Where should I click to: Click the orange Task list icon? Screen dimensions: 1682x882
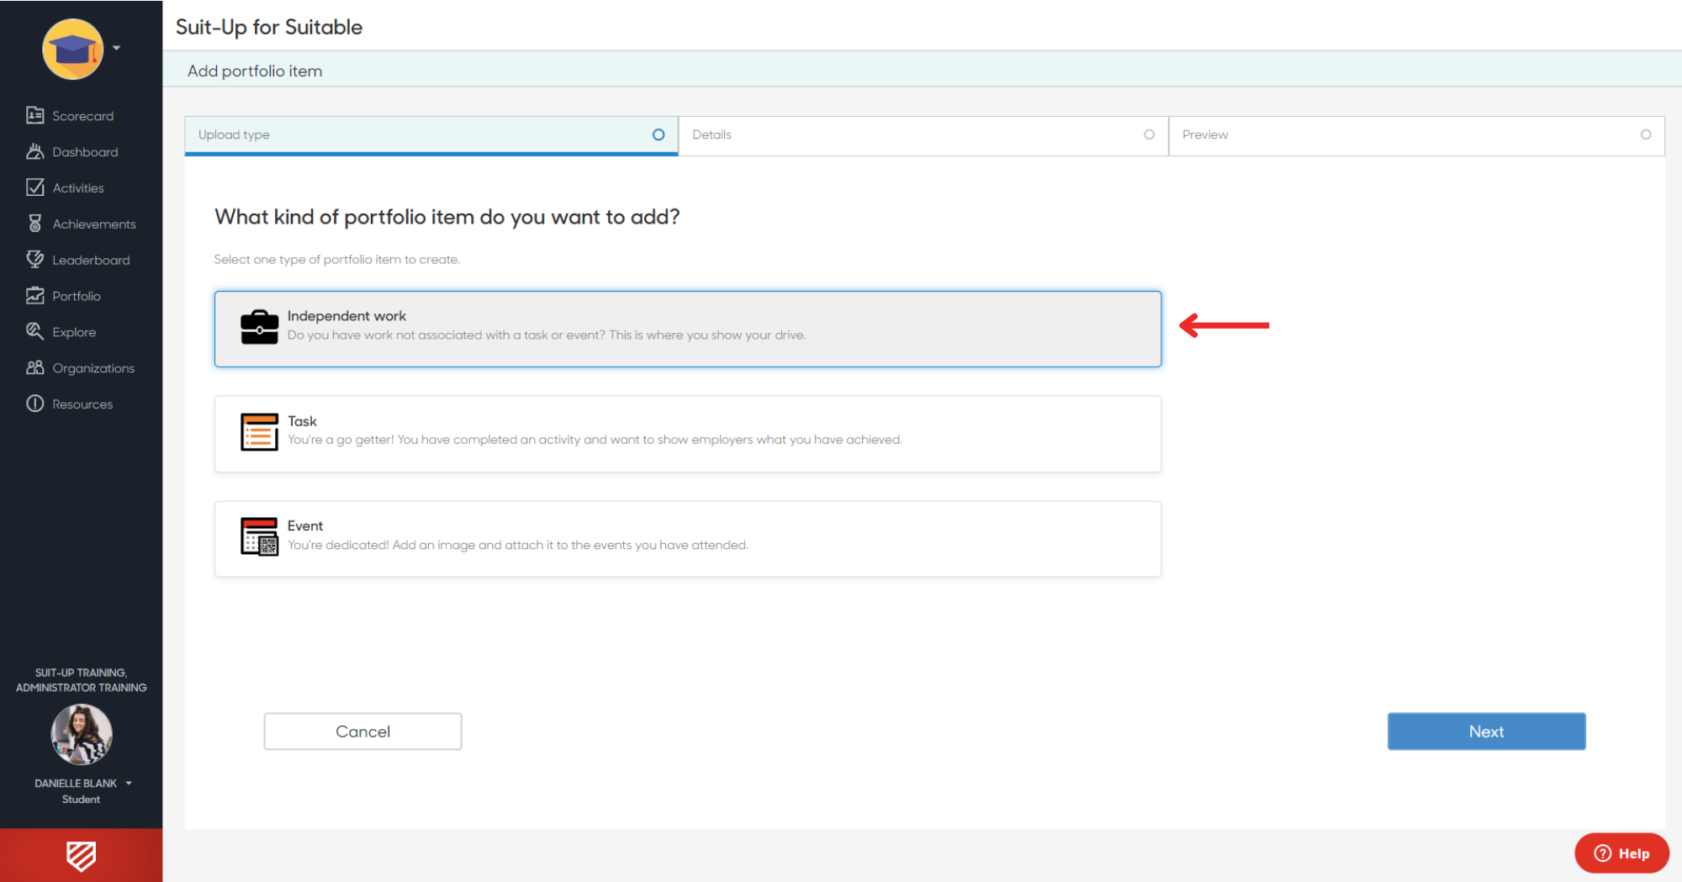pyautogui.click(x=259, y=432)
